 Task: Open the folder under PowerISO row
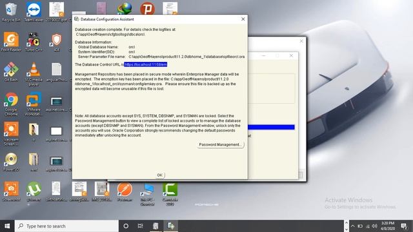click(x=34, y=162)
